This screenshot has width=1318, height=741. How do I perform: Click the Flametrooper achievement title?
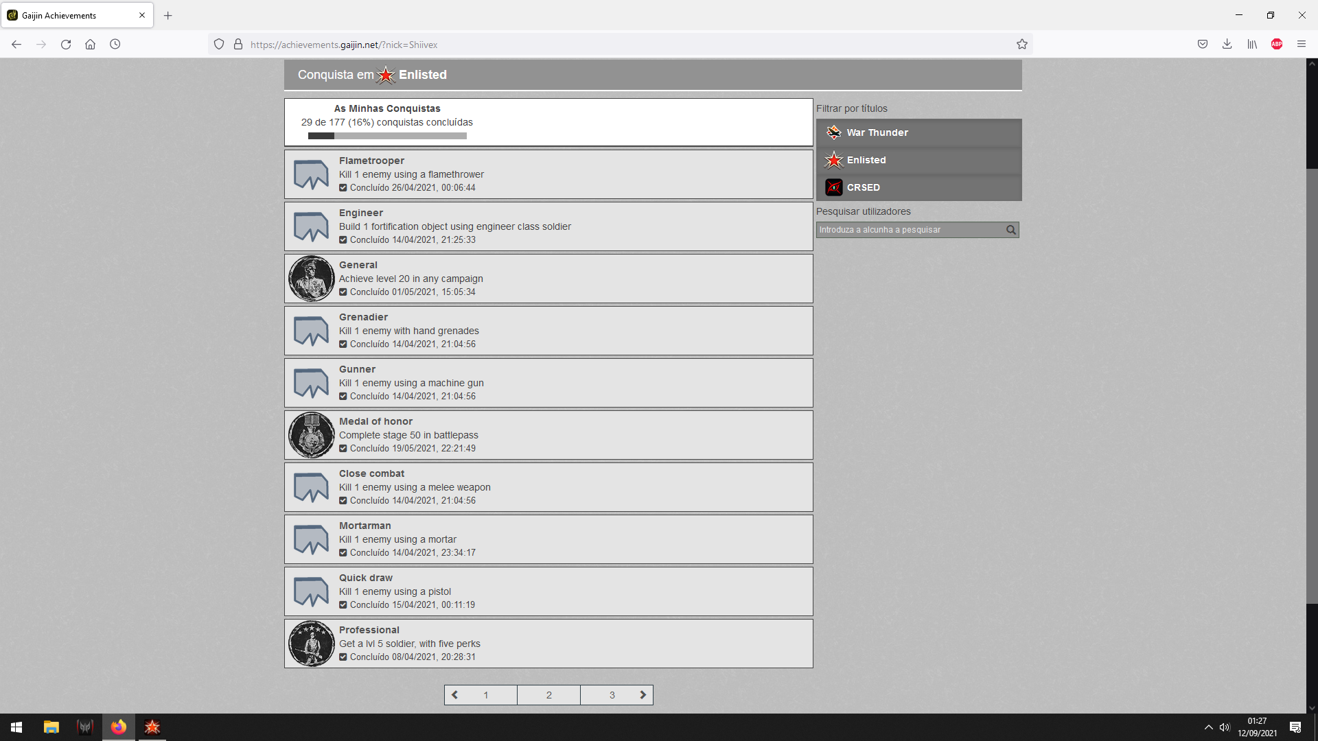(x=371, y=161)
